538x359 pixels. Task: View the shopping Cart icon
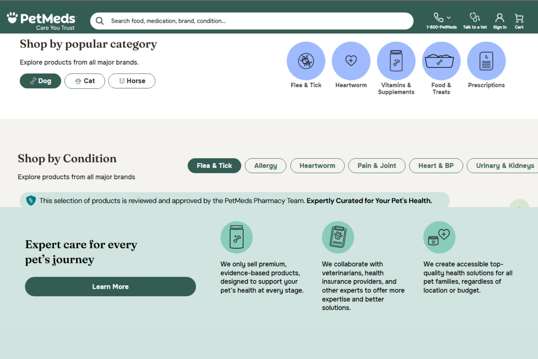[x=519, y=17]
